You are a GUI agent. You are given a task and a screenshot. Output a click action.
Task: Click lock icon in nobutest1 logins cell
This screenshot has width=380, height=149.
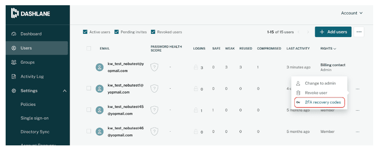coord(196,89)
